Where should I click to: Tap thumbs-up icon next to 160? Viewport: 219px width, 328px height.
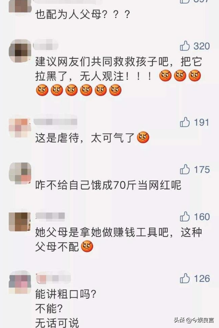coord(185,217)
